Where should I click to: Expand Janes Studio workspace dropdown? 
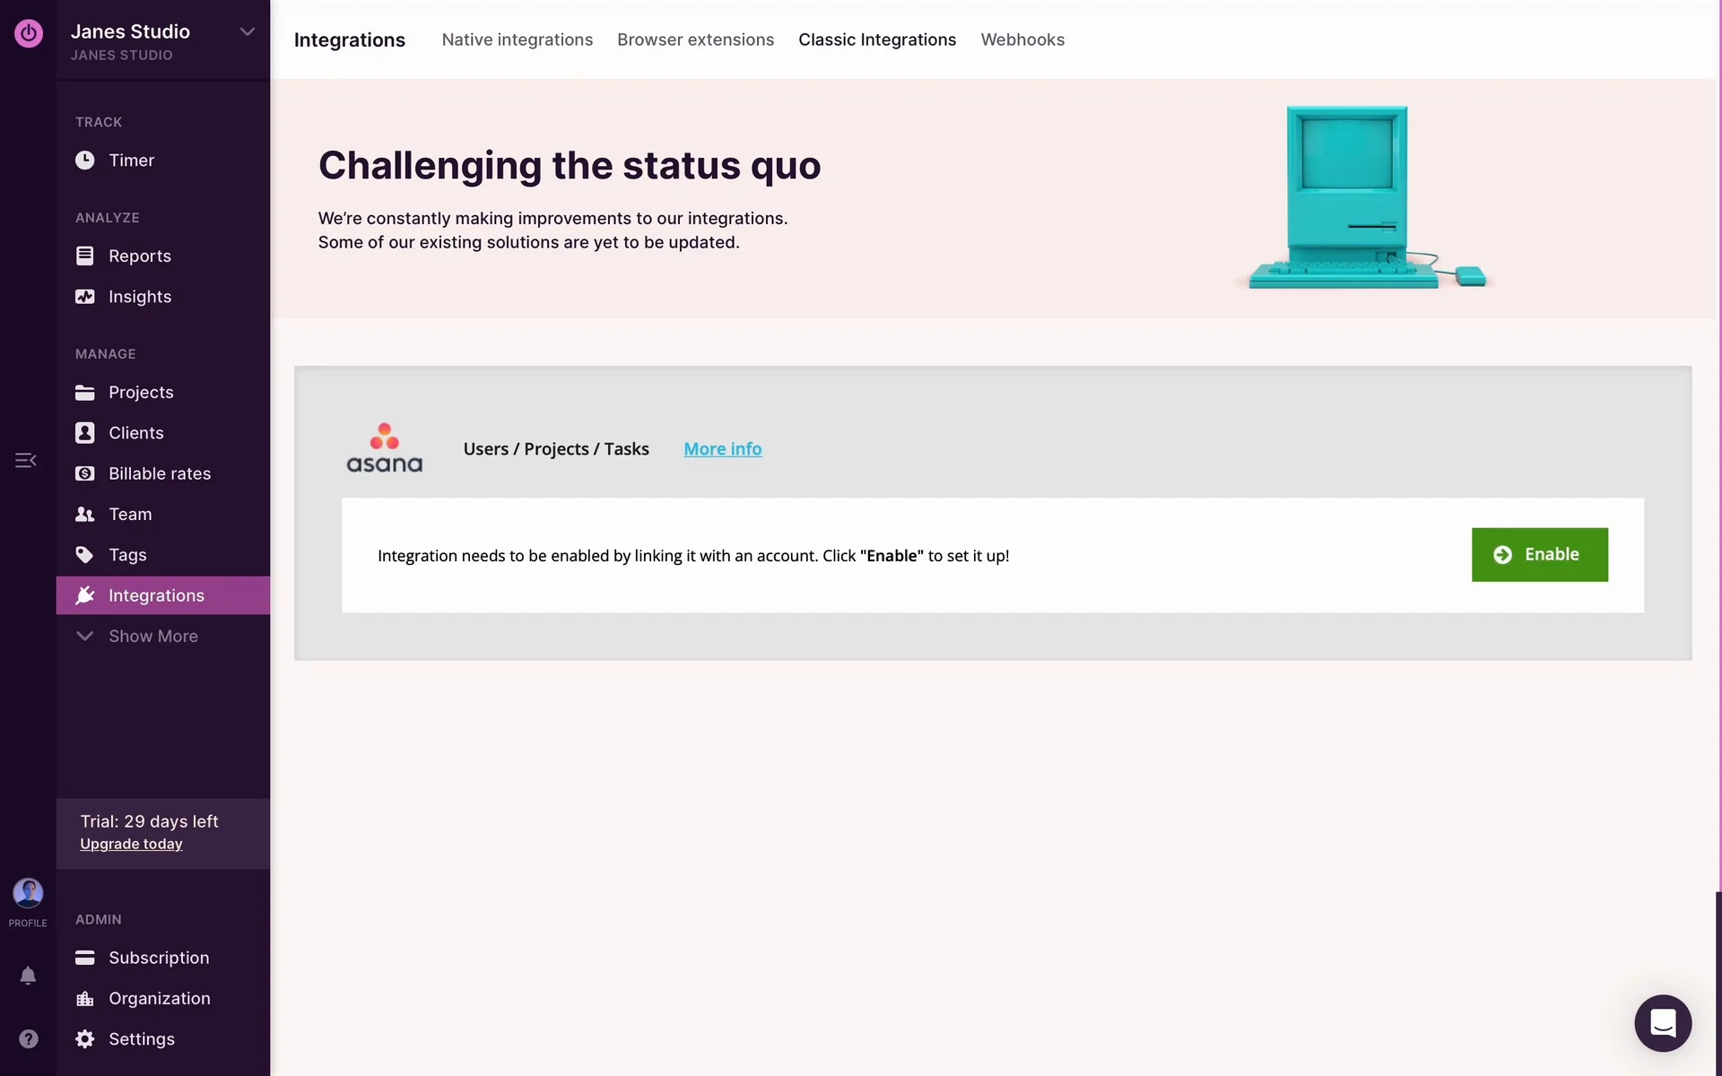[x=247, y=32]
